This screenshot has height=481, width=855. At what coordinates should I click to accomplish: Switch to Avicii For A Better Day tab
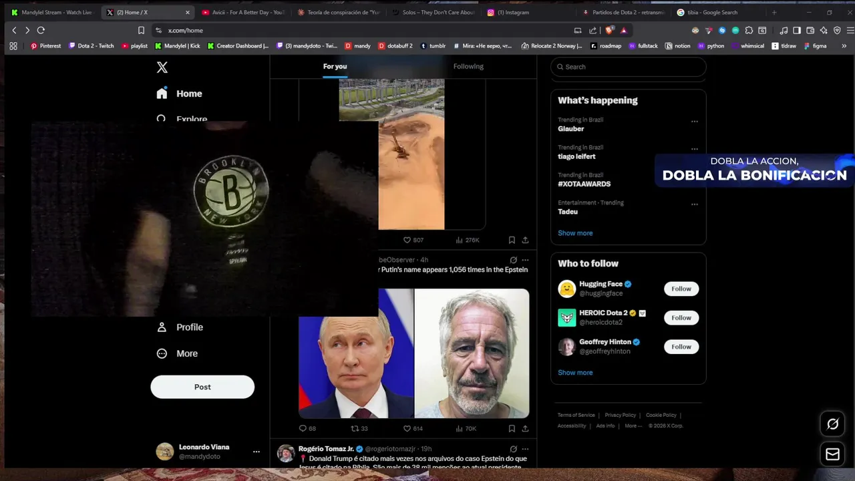coord(243,12)
